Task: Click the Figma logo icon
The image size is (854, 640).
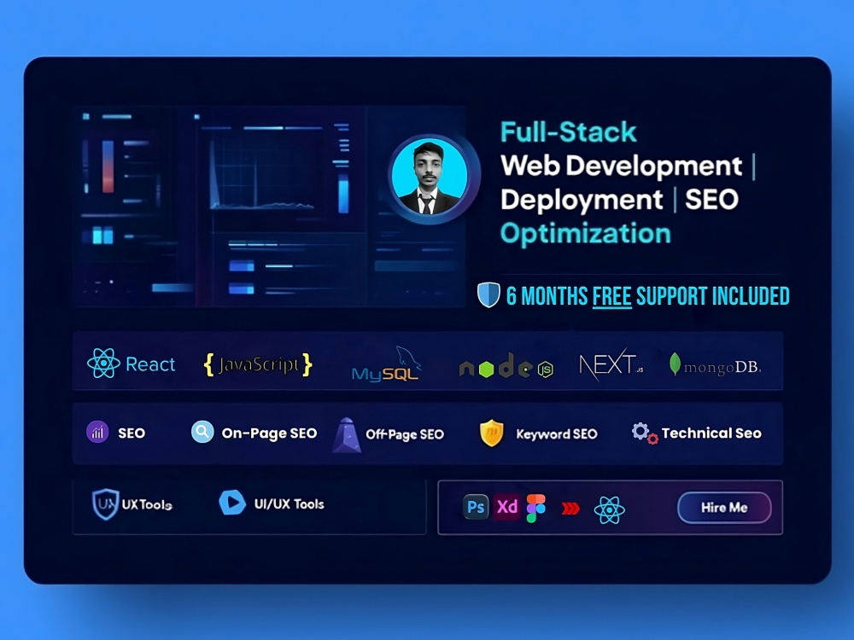Action: tap(536, 509)
